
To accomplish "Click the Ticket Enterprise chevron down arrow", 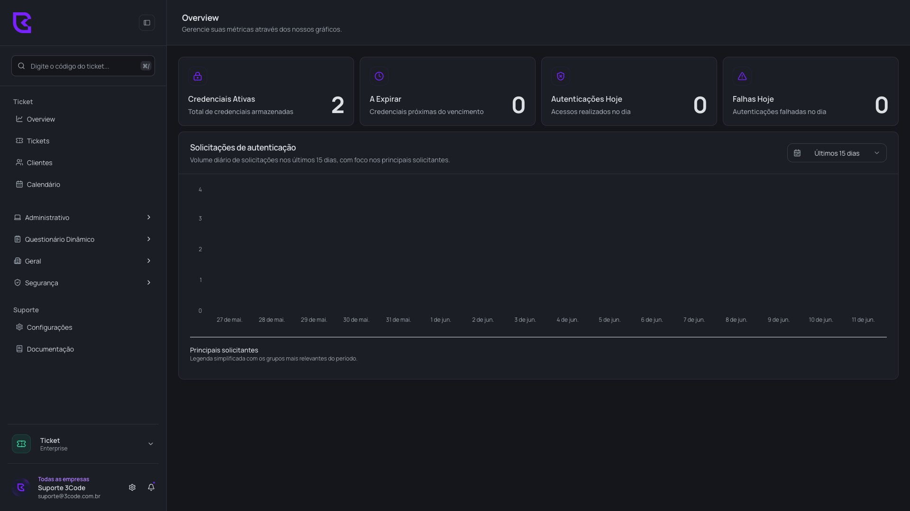I will (151, 444).
